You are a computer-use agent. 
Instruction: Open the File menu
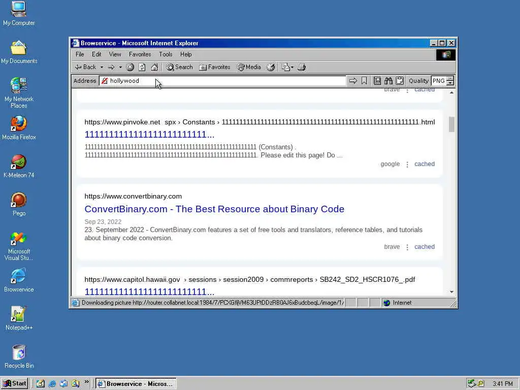click(80, 54)
